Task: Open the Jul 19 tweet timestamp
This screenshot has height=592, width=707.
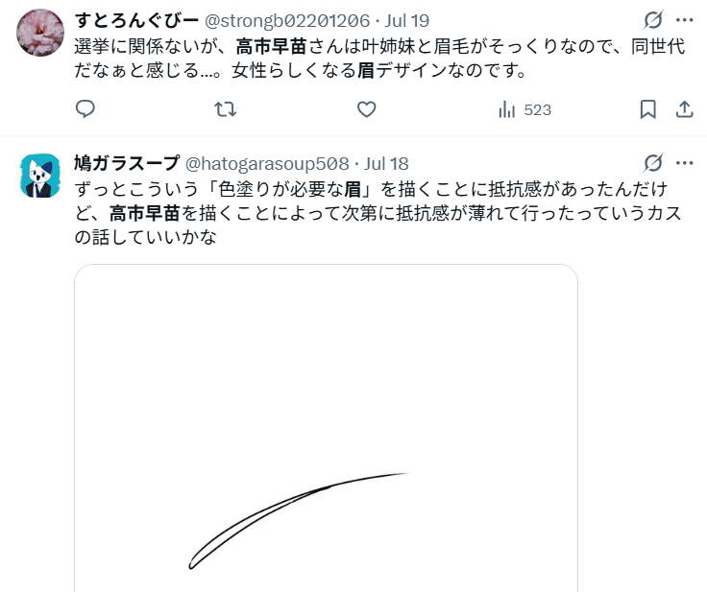Action: coord(407,21)
